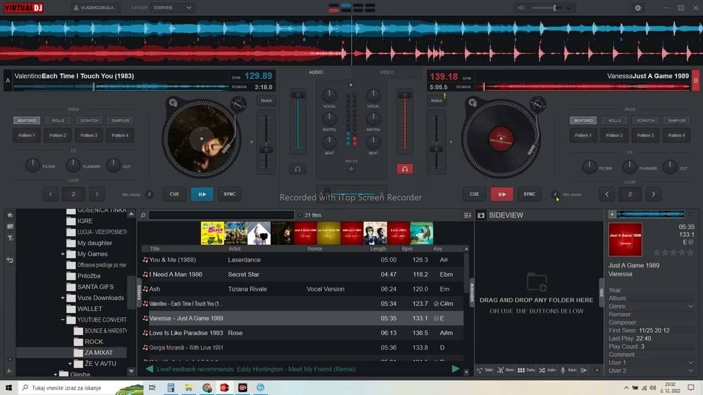
Task: Click right deck SYNC button
Action: (x=529, y=194)
